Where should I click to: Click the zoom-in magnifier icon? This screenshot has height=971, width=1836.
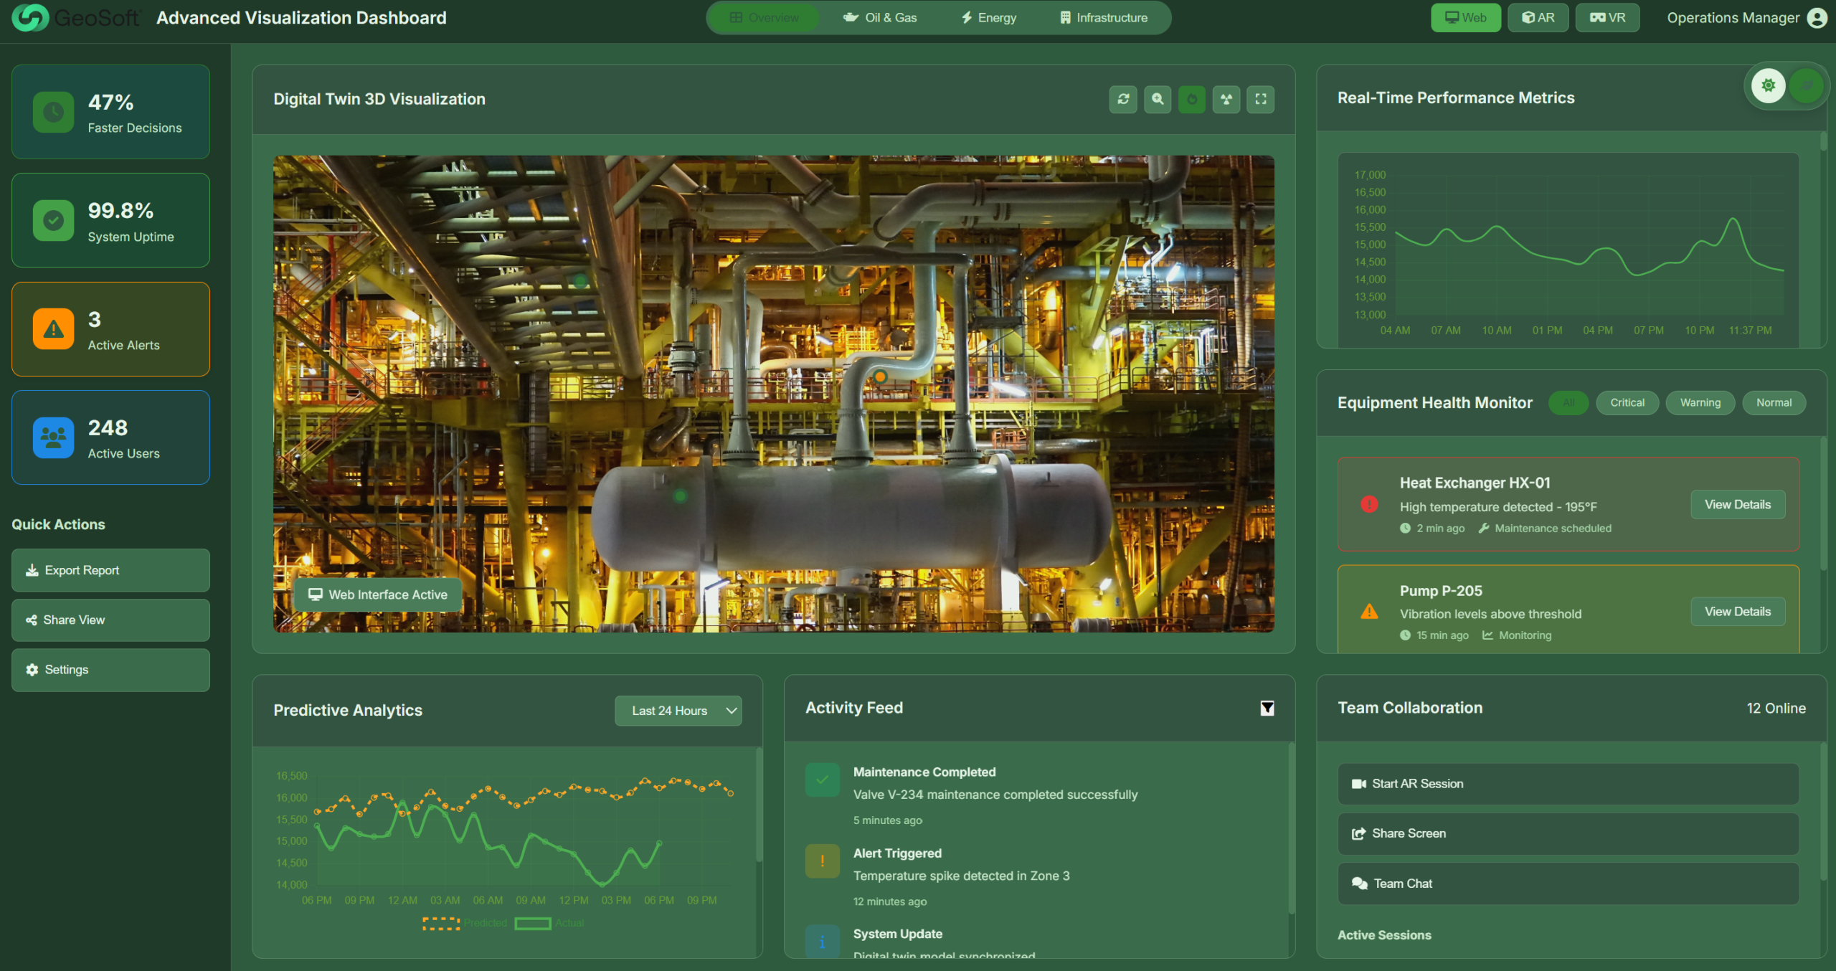(1158, 99)
